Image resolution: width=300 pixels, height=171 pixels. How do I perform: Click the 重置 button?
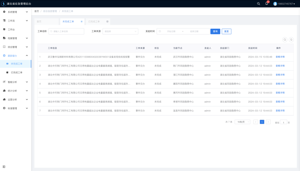(226, 31)
